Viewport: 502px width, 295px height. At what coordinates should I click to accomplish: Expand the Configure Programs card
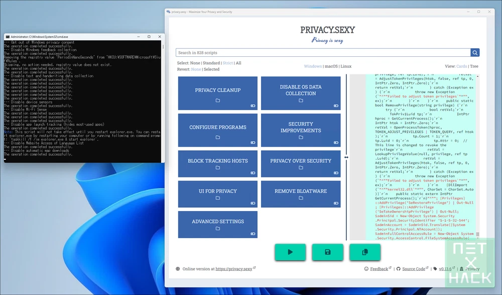(x=218, y=130)
